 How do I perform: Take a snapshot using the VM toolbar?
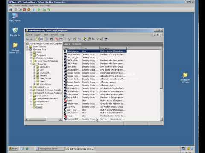coord(44,10)
